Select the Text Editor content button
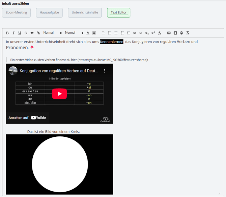 (119, 12)
